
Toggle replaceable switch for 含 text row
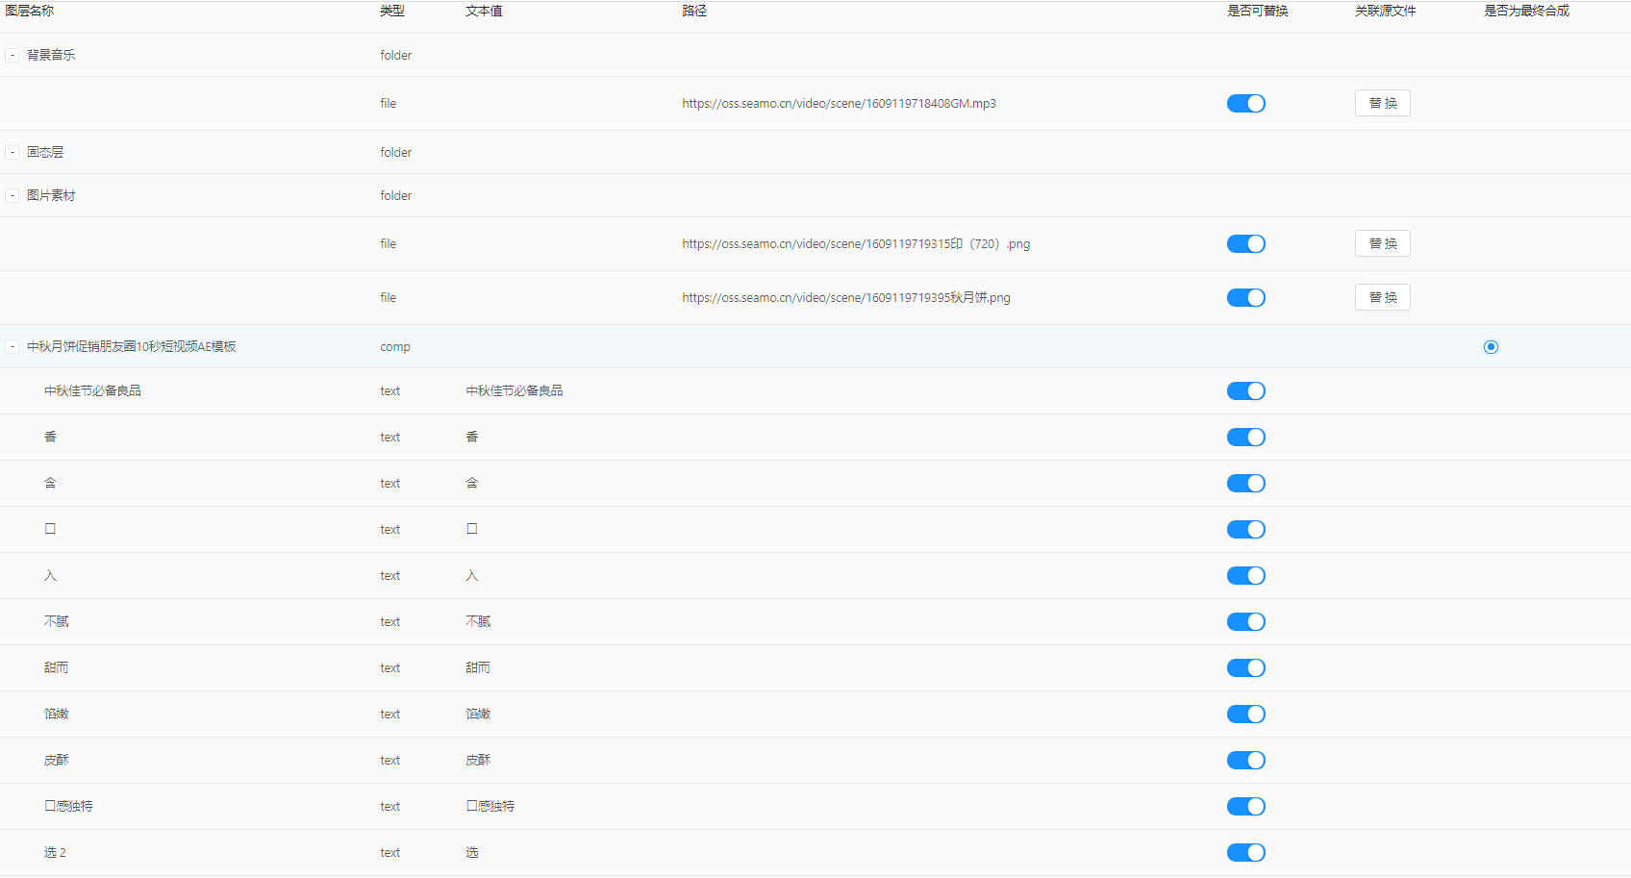point(1245,484)
